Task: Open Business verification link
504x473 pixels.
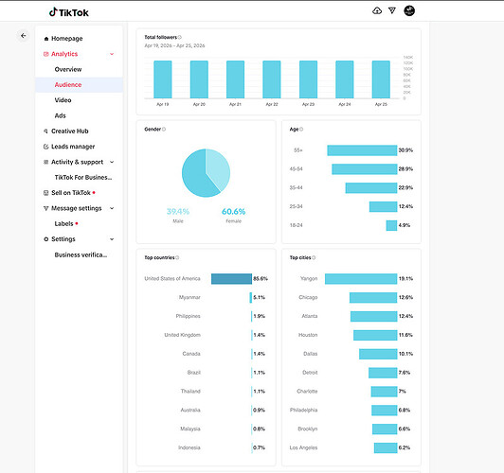Action: [81, 254]
